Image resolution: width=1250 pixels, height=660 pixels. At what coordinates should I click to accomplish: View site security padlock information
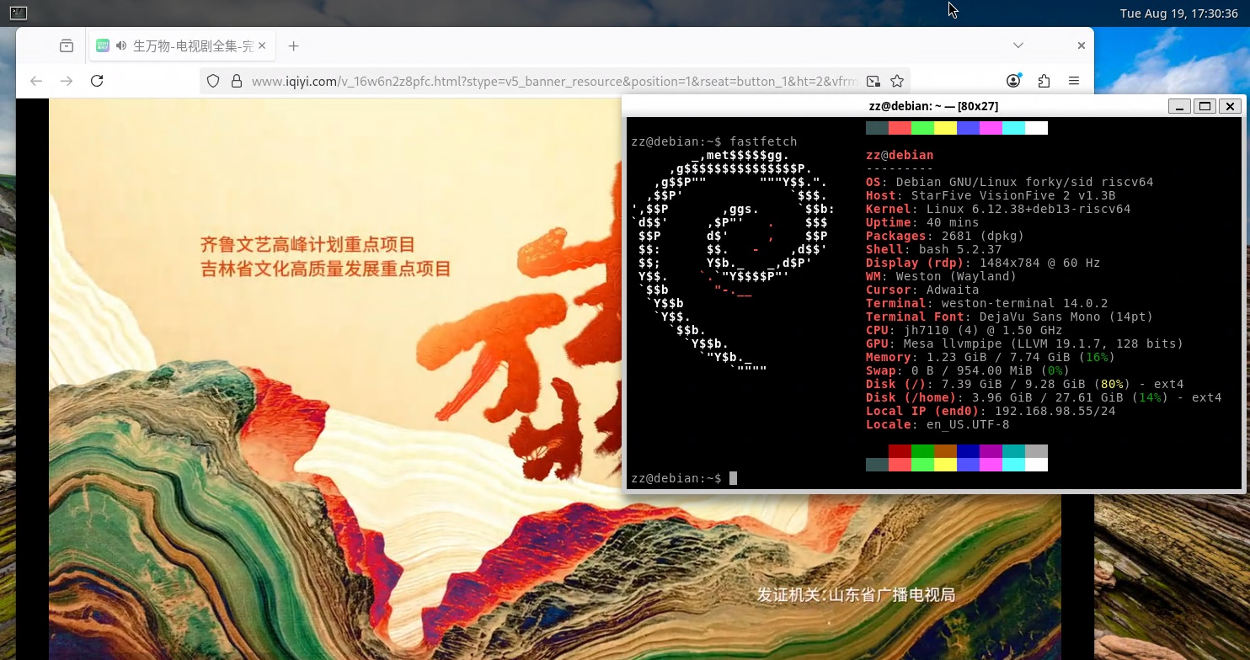pos(236,82)
